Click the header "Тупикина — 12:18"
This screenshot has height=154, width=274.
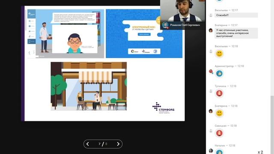pyautogui.click(x=226, y=86)
